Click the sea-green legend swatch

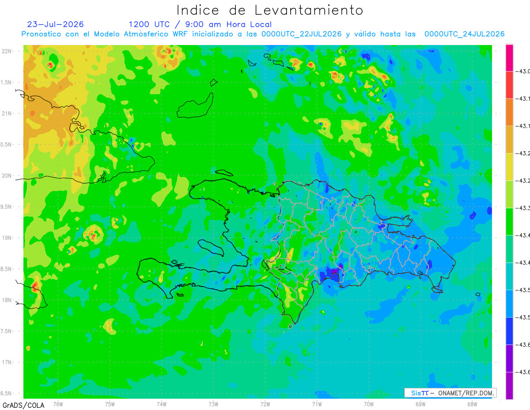(509, 249)
